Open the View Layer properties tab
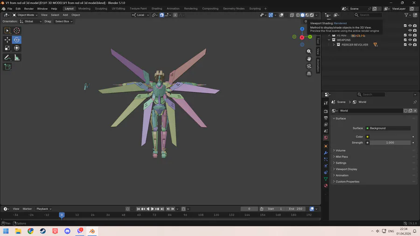Screen dimensions: 420x236 [x=326, y=125]
